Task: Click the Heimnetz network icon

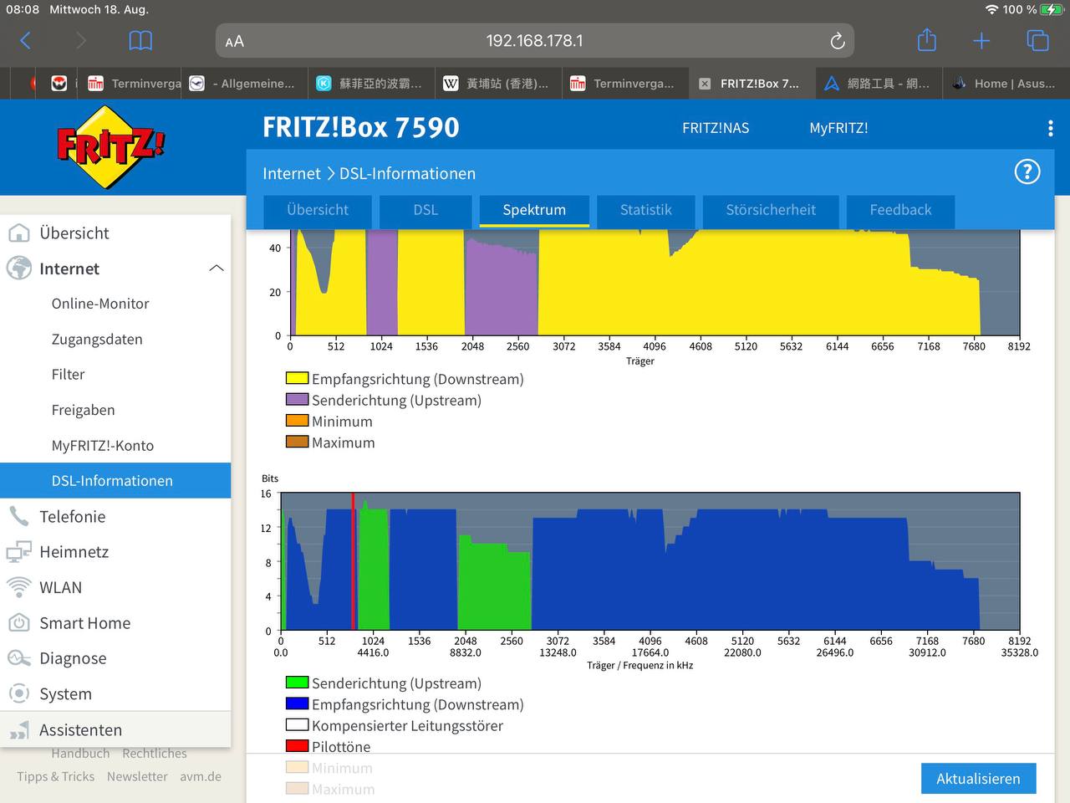Action: 18,552
